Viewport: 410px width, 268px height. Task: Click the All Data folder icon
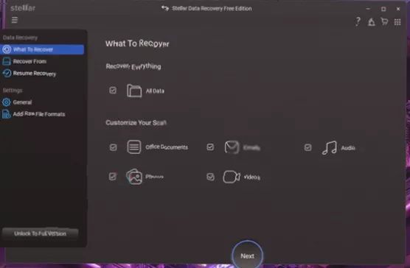coord(134,91)
